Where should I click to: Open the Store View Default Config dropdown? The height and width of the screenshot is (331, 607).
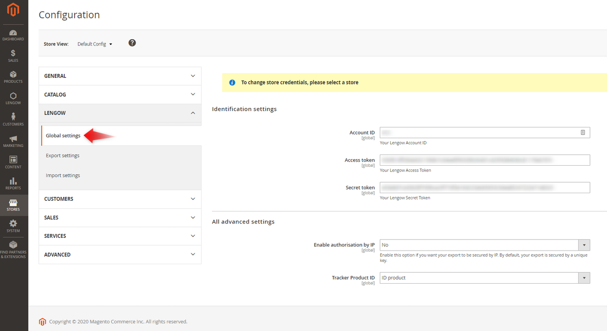click(95, 44)
